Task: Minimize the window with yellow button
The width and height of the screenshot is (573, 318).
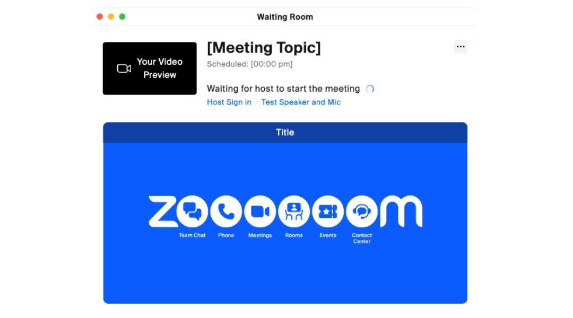Action: point(111,16)
